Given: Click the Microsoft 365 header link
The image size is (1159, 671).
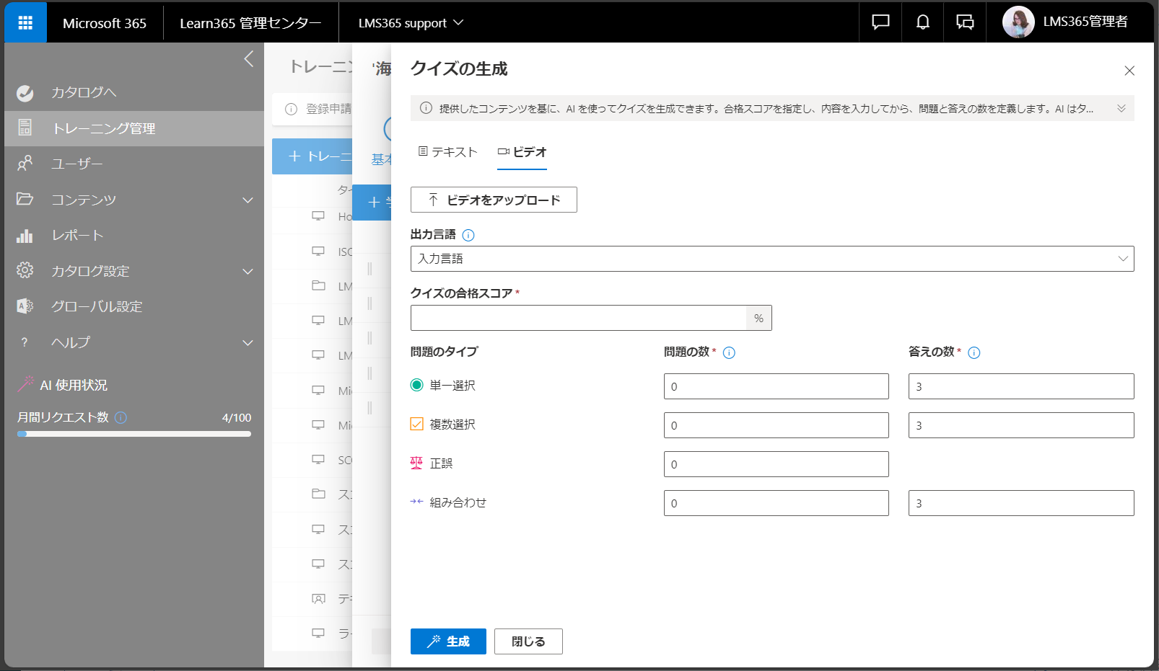Looking at the screenshot, I should (105, 23).
